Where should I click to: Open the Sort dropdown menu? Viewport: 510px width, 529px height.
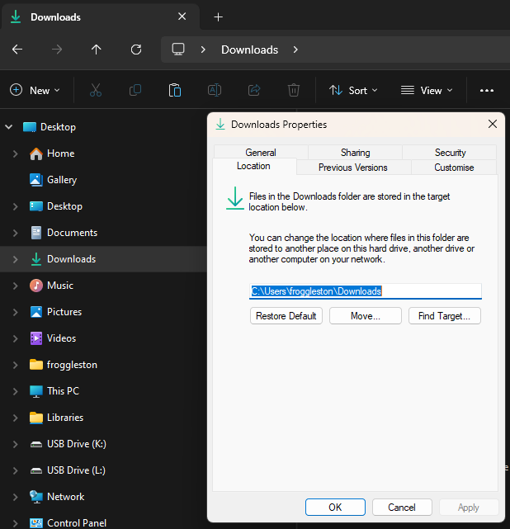click(x=353, y=90)
